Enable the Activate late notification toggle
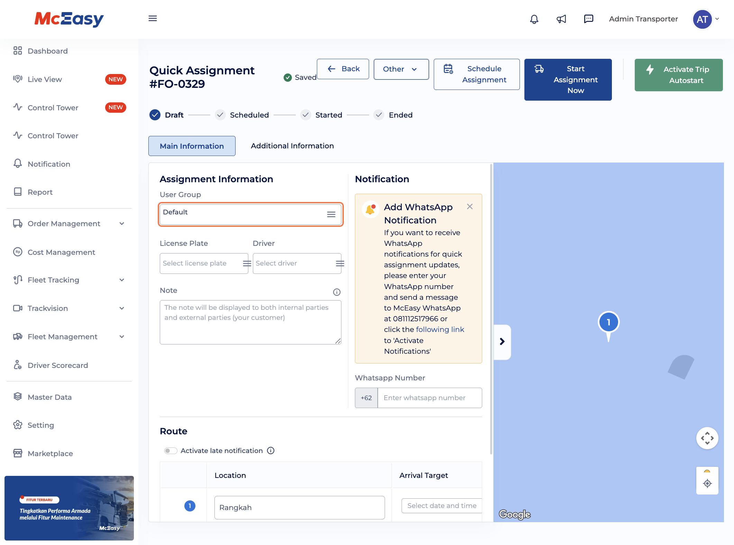The width and height of the screenshot is (734, 545). pos(171,451)
